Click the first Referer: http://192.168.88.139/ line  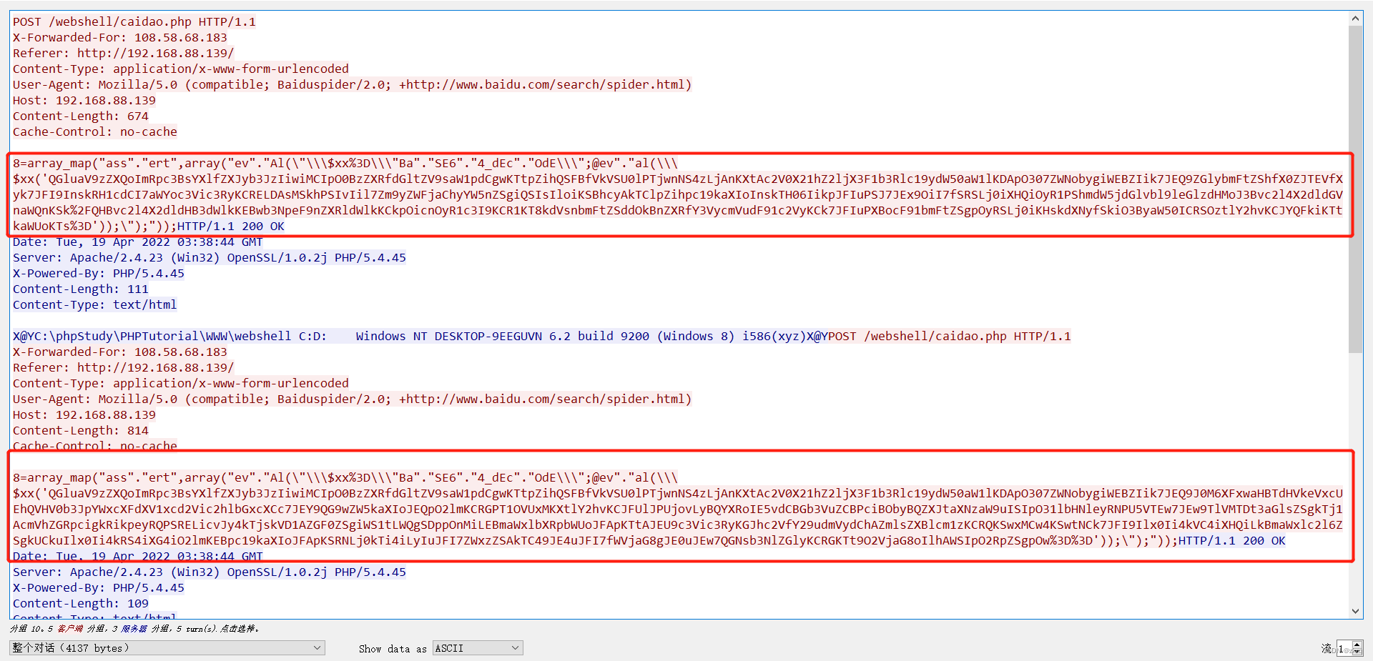tap(123, 53)
